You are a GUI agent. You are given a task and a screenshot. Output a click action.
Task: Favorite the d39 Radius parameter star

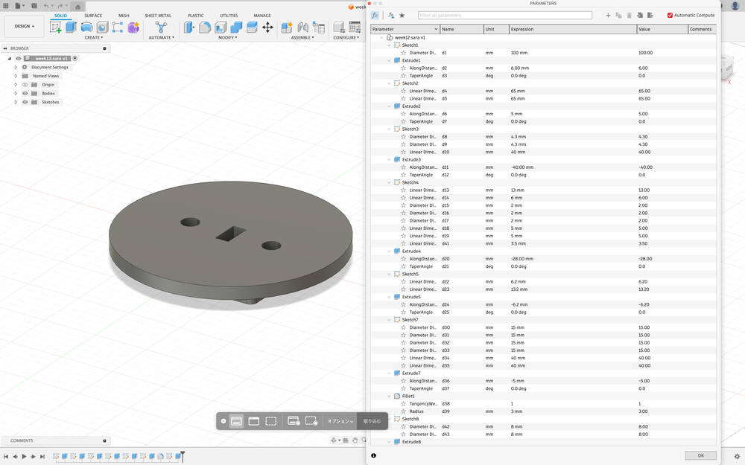pos(403,411)
